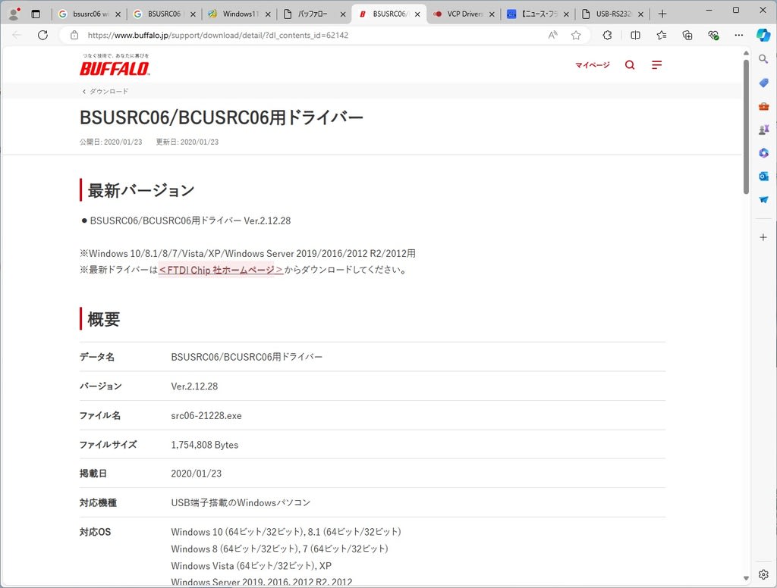Viewport: 777px width, 588px height.
Task: Click the sidebar customize plus icon
Action: [x=763, y=238]
